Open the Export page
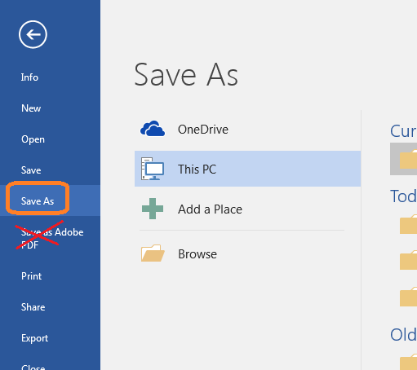This screenshot has width=417, height=370. (34, 338)
